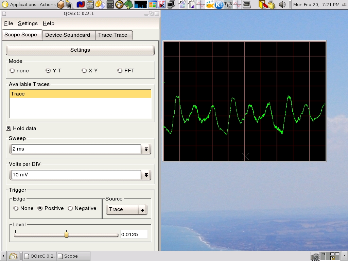Click the trigger level 0.0125 input field

click(x=134, y=234)
